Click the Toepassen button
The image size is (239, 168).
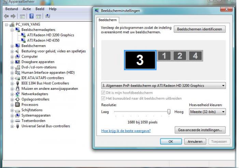[219, 141]
